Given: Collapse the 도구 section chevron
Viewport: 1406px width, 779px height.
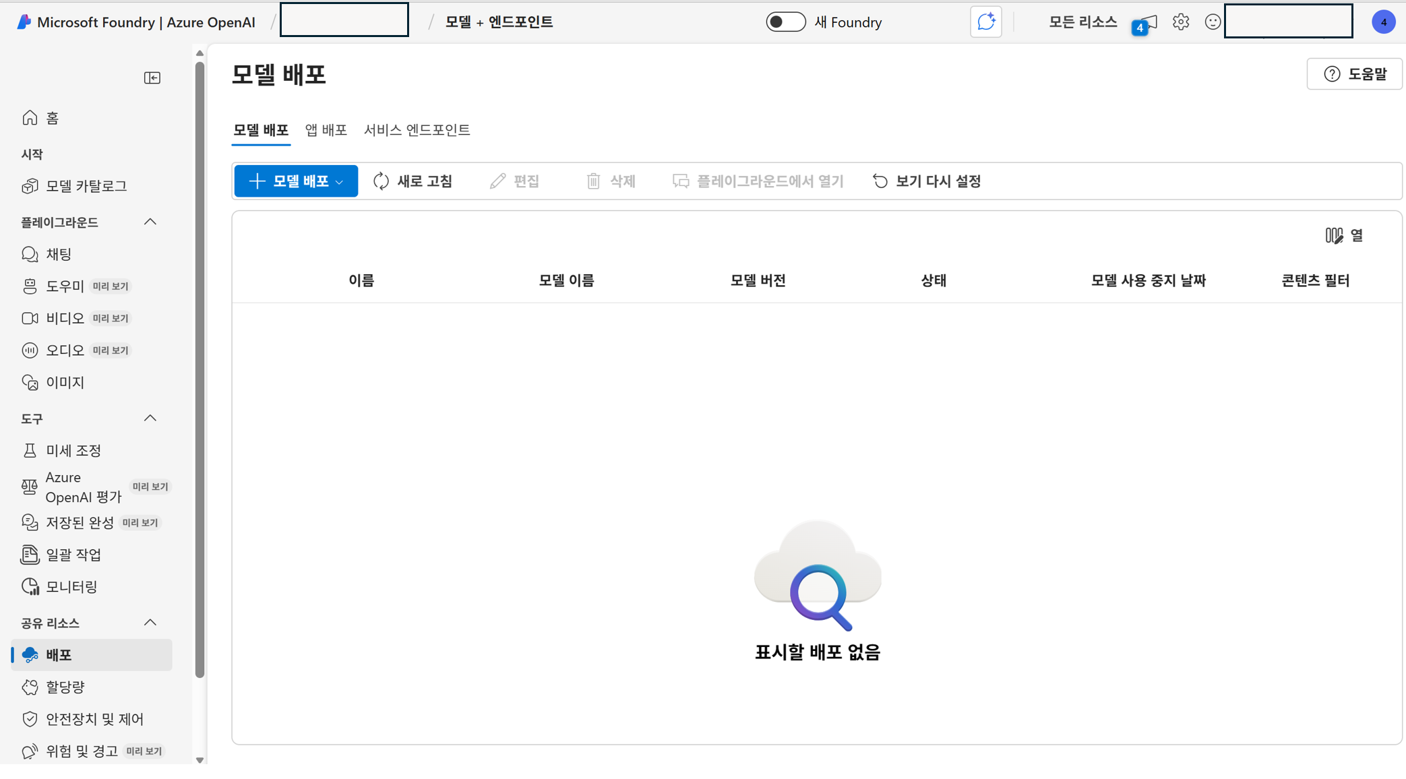Looking at the screenshot, I should (x=150, y=418).
